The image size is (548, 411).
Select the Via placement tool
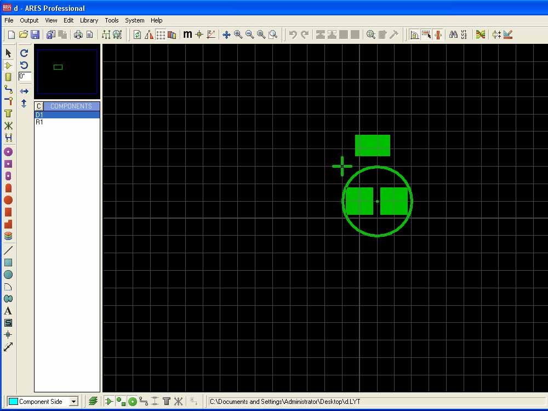pos(8,101)
